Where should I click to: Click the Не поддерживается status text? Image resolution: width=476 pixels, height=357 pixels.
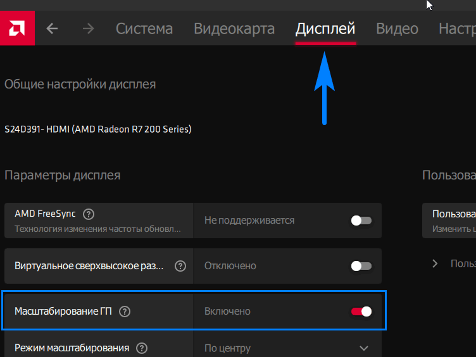249,221
